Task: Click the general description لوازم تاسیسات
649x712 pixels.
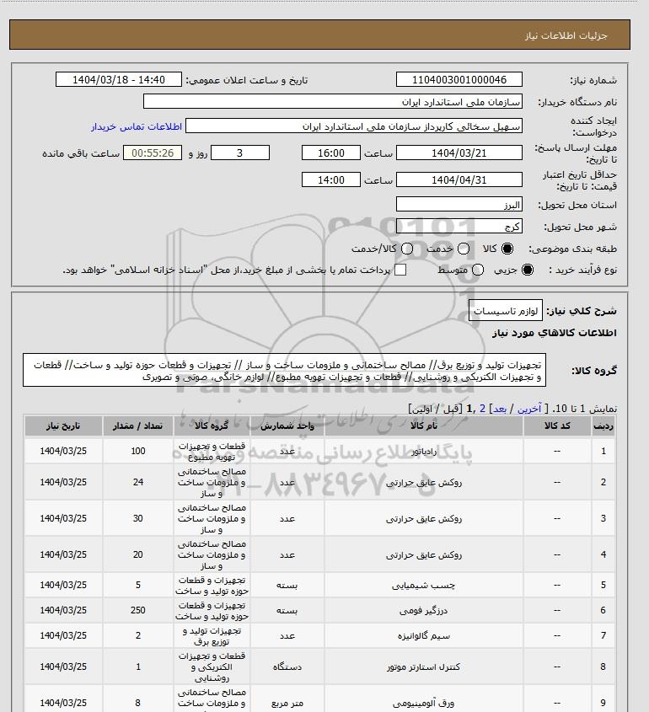Action: [x=506, y=311]
